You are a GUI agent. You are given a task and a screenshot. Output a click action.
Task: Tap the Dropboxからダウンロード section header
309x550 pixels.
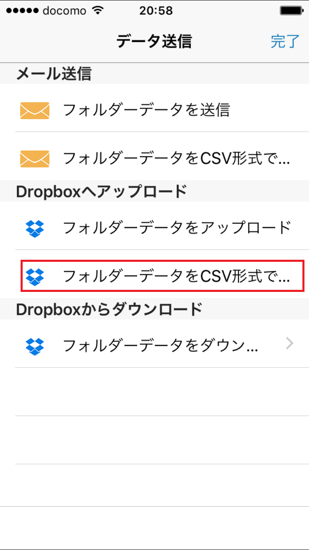(x=109, y=309)
